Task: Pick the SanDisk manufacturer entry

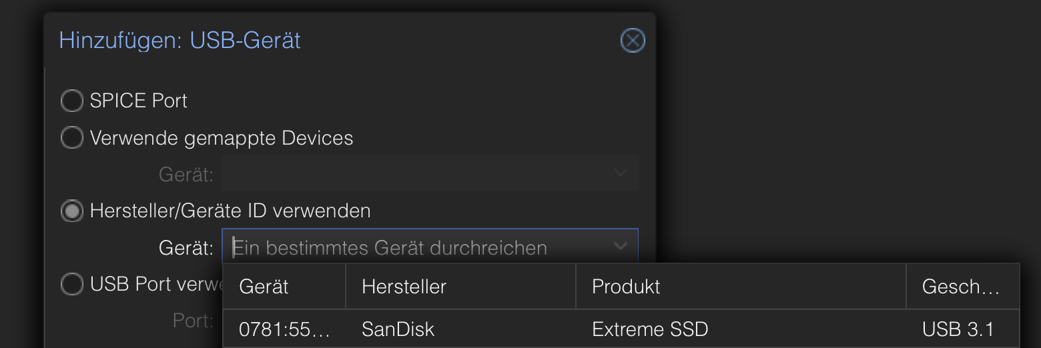Action: [398, 329]
